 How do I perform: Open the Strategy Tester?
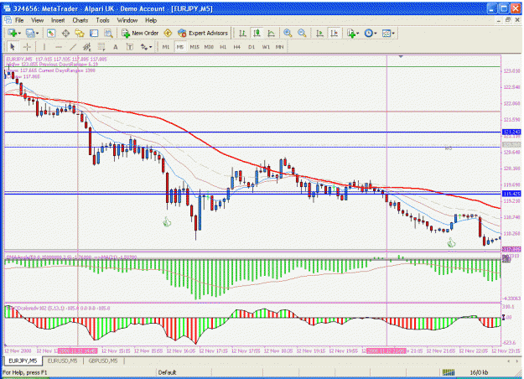pos(108,33)
